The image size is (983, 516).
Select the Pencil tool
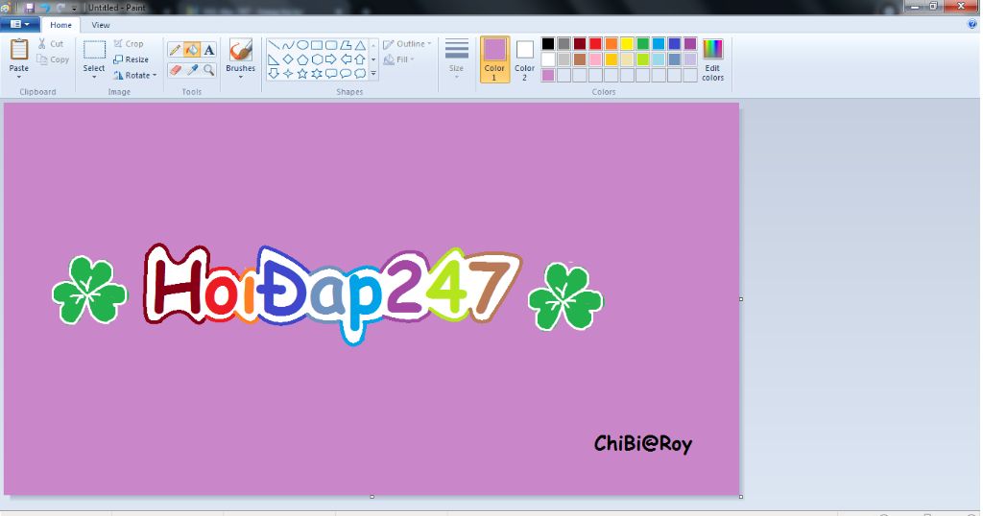(176, 50)
